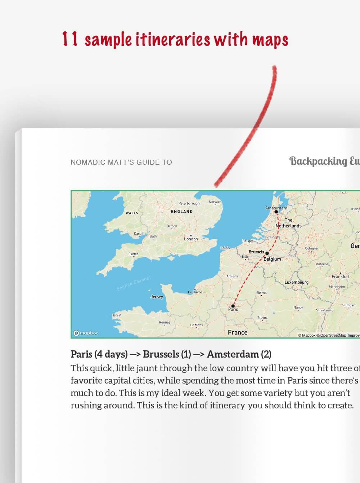Image resolution: width=360 pixels, height=483 pixels.
Task: Click the English Channel label on the map
Action: point(134,284)
